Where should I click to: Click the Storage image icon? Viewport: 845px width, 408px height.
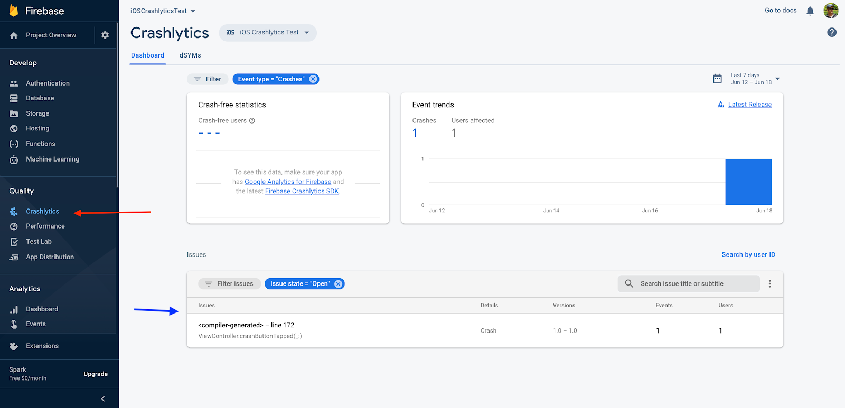[14, 113]
